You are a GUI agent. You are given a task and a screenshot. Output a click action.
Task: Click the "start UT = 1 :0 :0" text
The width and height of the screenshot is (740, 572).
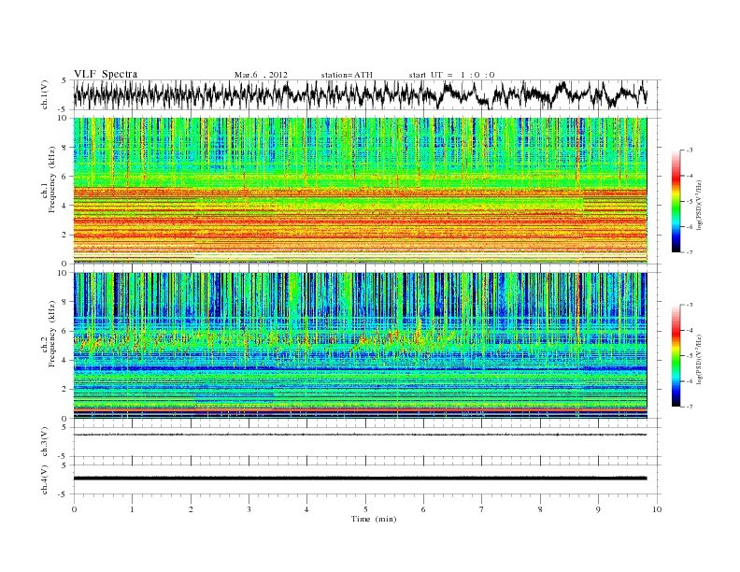tap(451, 75)
